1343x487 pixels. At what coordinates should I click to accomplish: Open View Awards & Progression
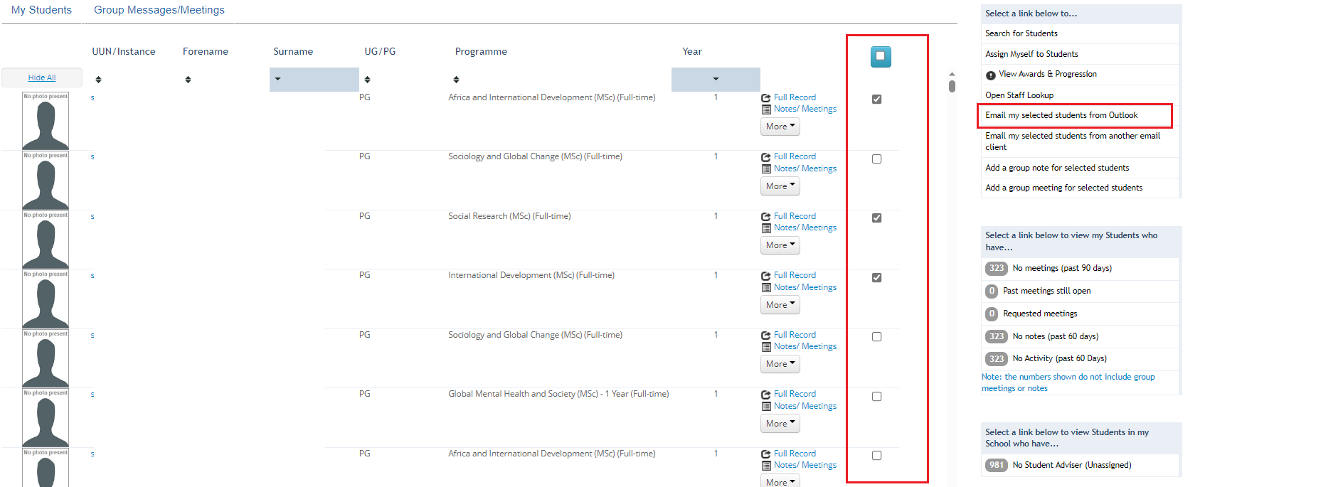click(1047, 74)
